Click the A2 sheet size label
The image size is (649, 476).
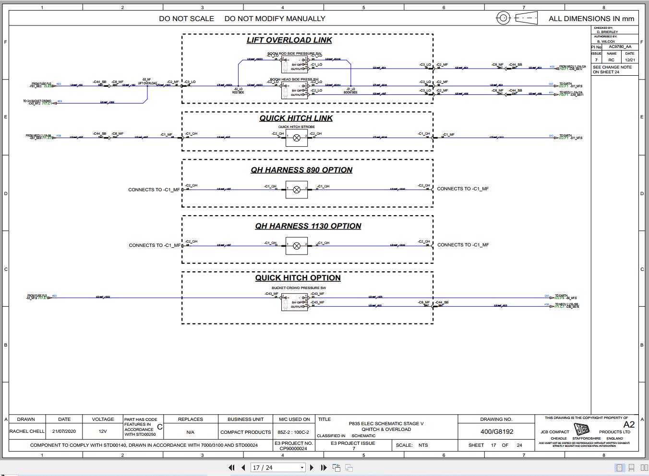click(x=629, y=425)
